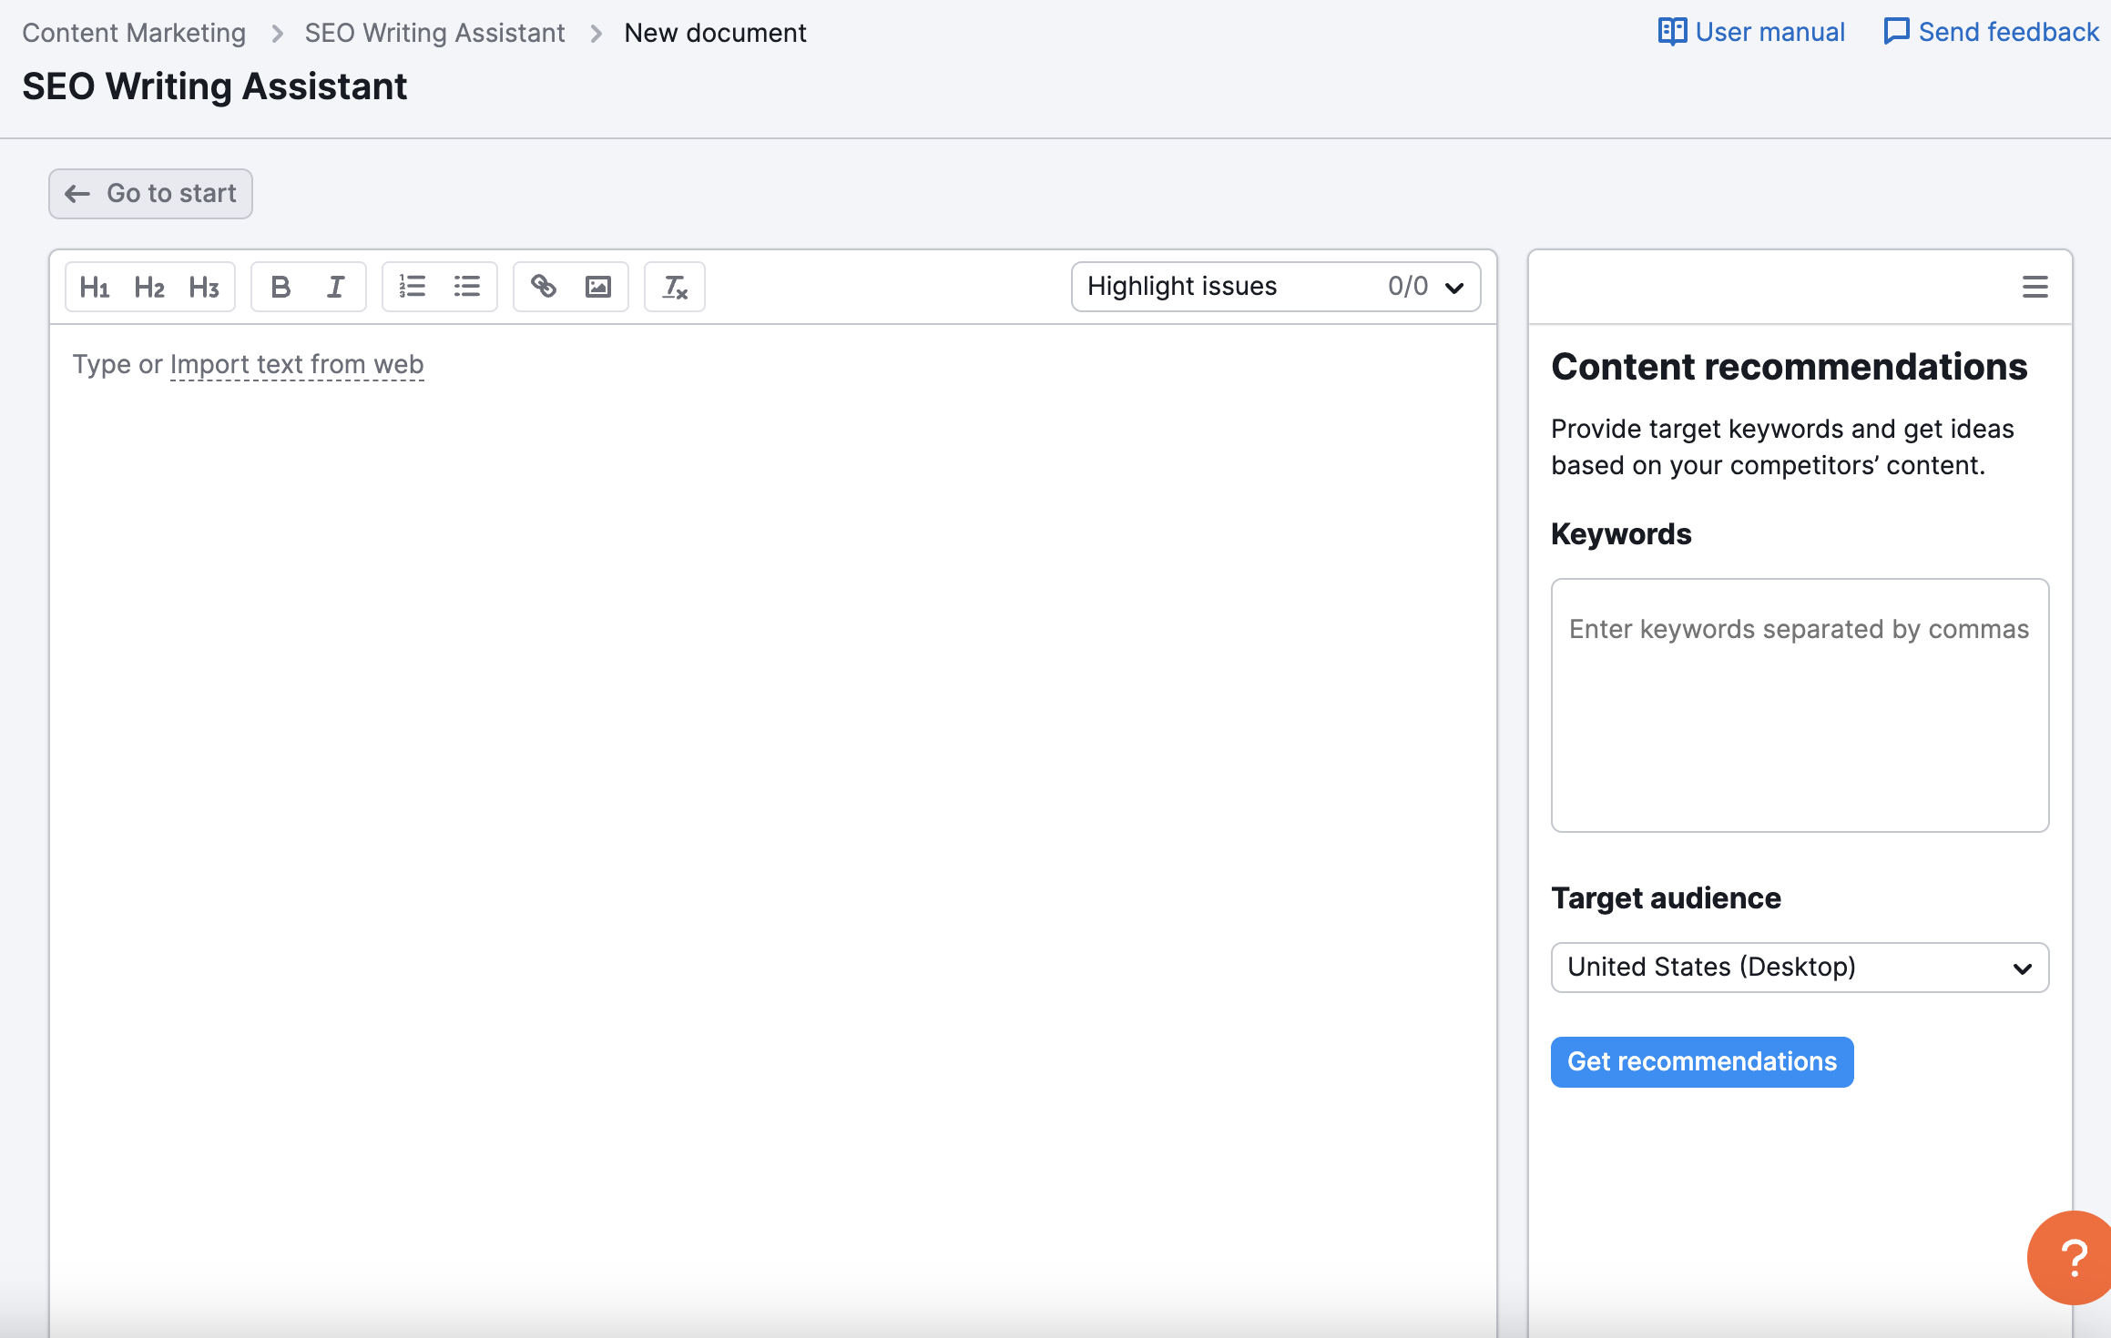This screenshot has width=2111, height=1338.
Task: Insert an image into the document
Action: [x=598, y=287]
